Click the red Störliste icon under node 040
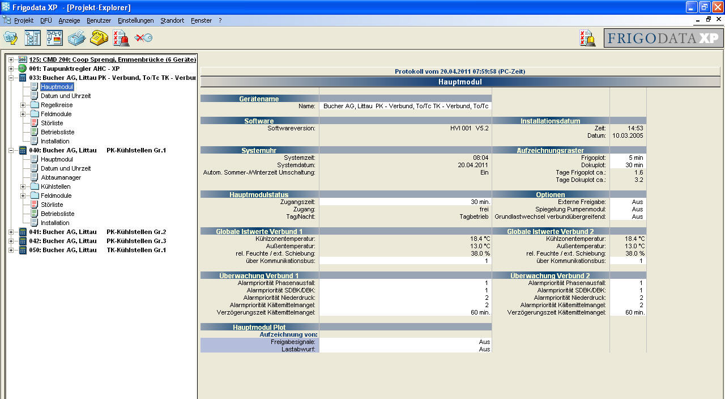The width and height of the screenshot is (725, 399). pos(34,205)
